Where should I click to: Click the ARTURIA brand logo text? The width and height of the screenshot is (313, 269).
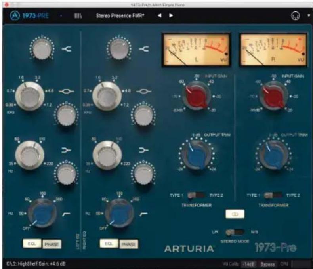point(189,249)
